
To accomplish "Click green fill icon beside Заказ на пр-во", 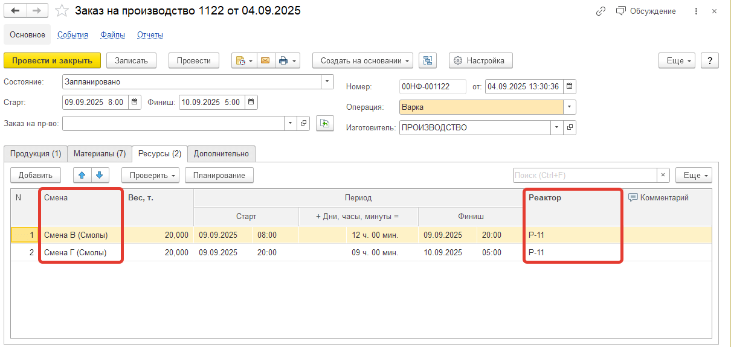I will 325,123.
